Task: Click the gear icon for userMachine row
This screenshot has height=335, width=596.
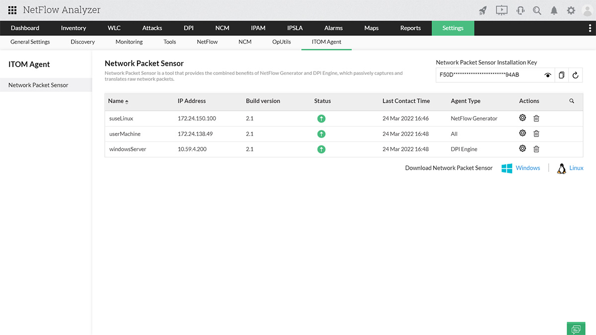Action: coord(522,134)
